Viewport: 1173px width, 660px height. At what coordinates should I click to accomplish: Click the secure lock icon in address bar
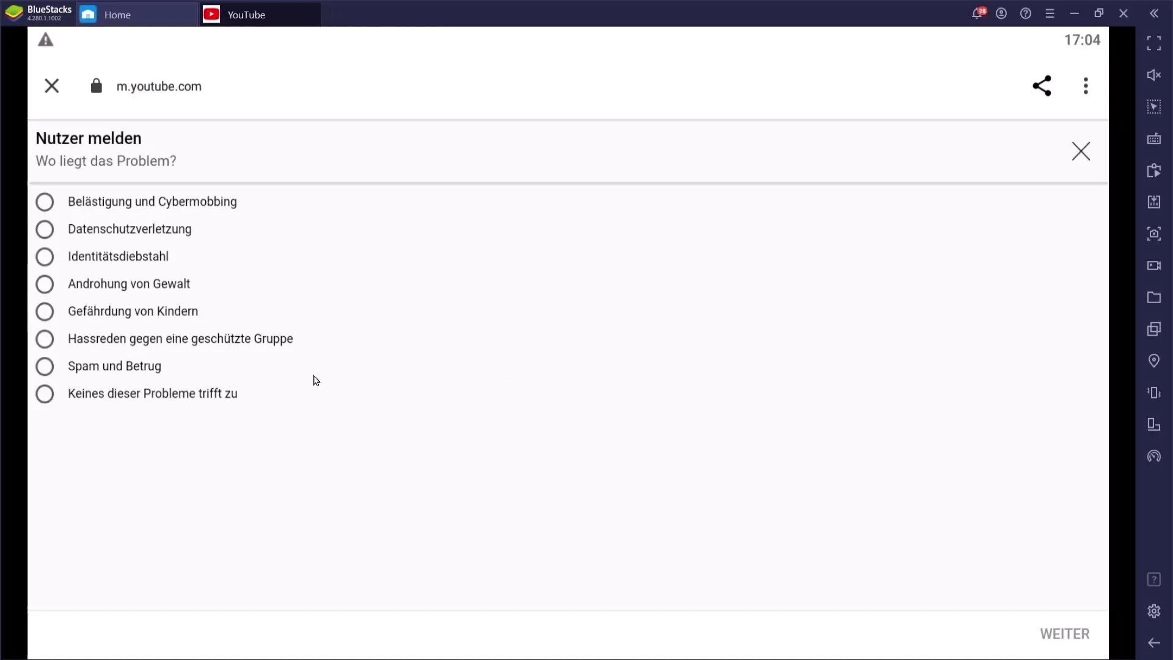pyautogui.click(x=96, y=86)
